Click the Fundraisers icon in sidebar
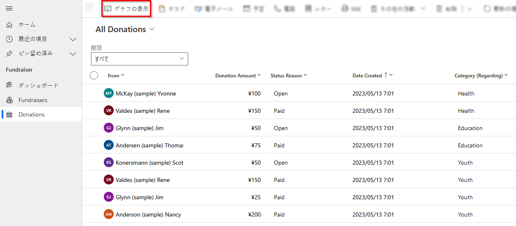 tap(9, 100)
